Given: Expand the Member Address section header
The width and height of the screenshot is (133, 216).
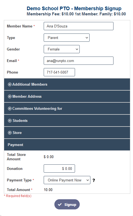Looking at the screenshot, I should coord(67,96).
